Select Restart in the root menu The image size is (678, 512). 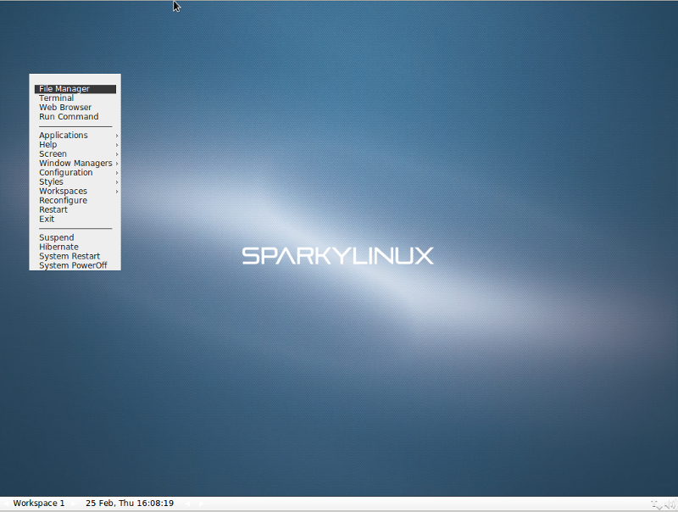[x=75, y=209]
